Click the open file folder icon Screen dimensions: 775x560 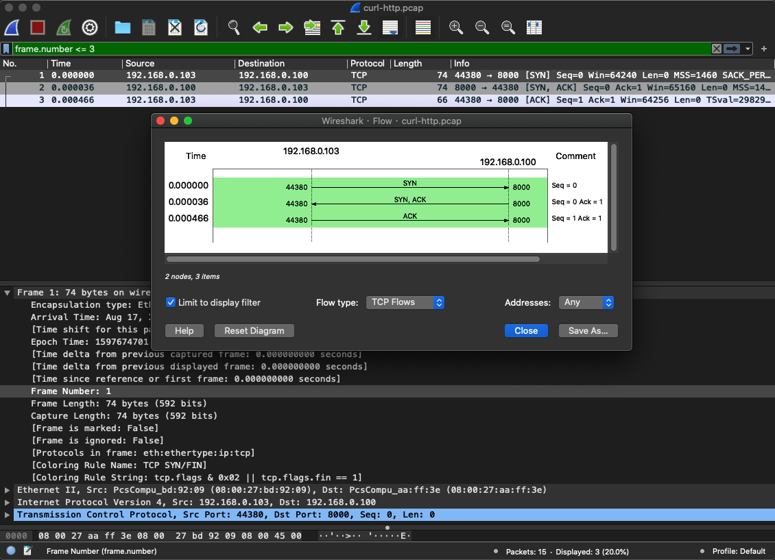coord(123,27)
